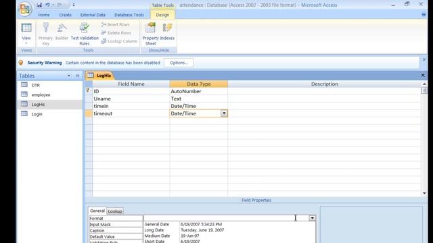Select the Lookup field properties tab
433x243 pixels.
(115, 211)
